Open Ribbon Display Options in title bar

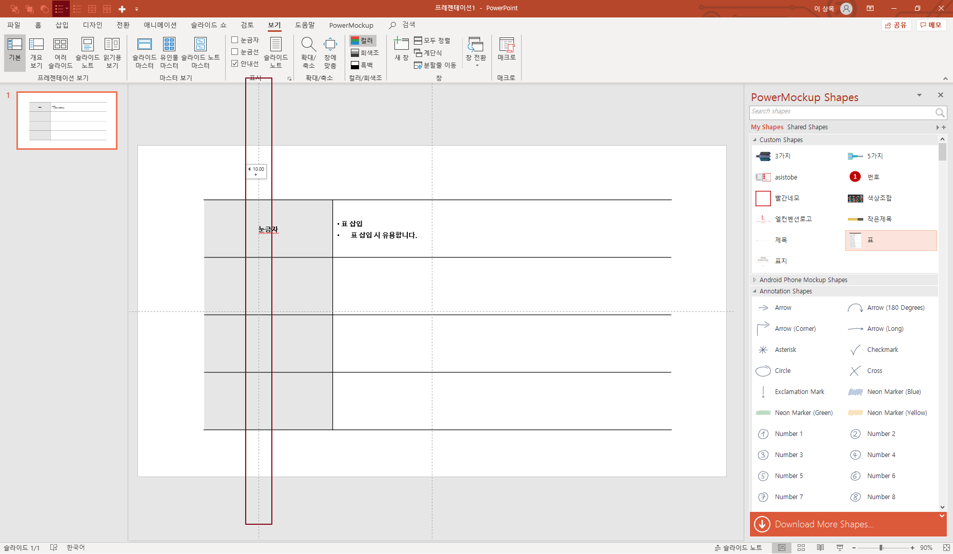tap(870, 9)
